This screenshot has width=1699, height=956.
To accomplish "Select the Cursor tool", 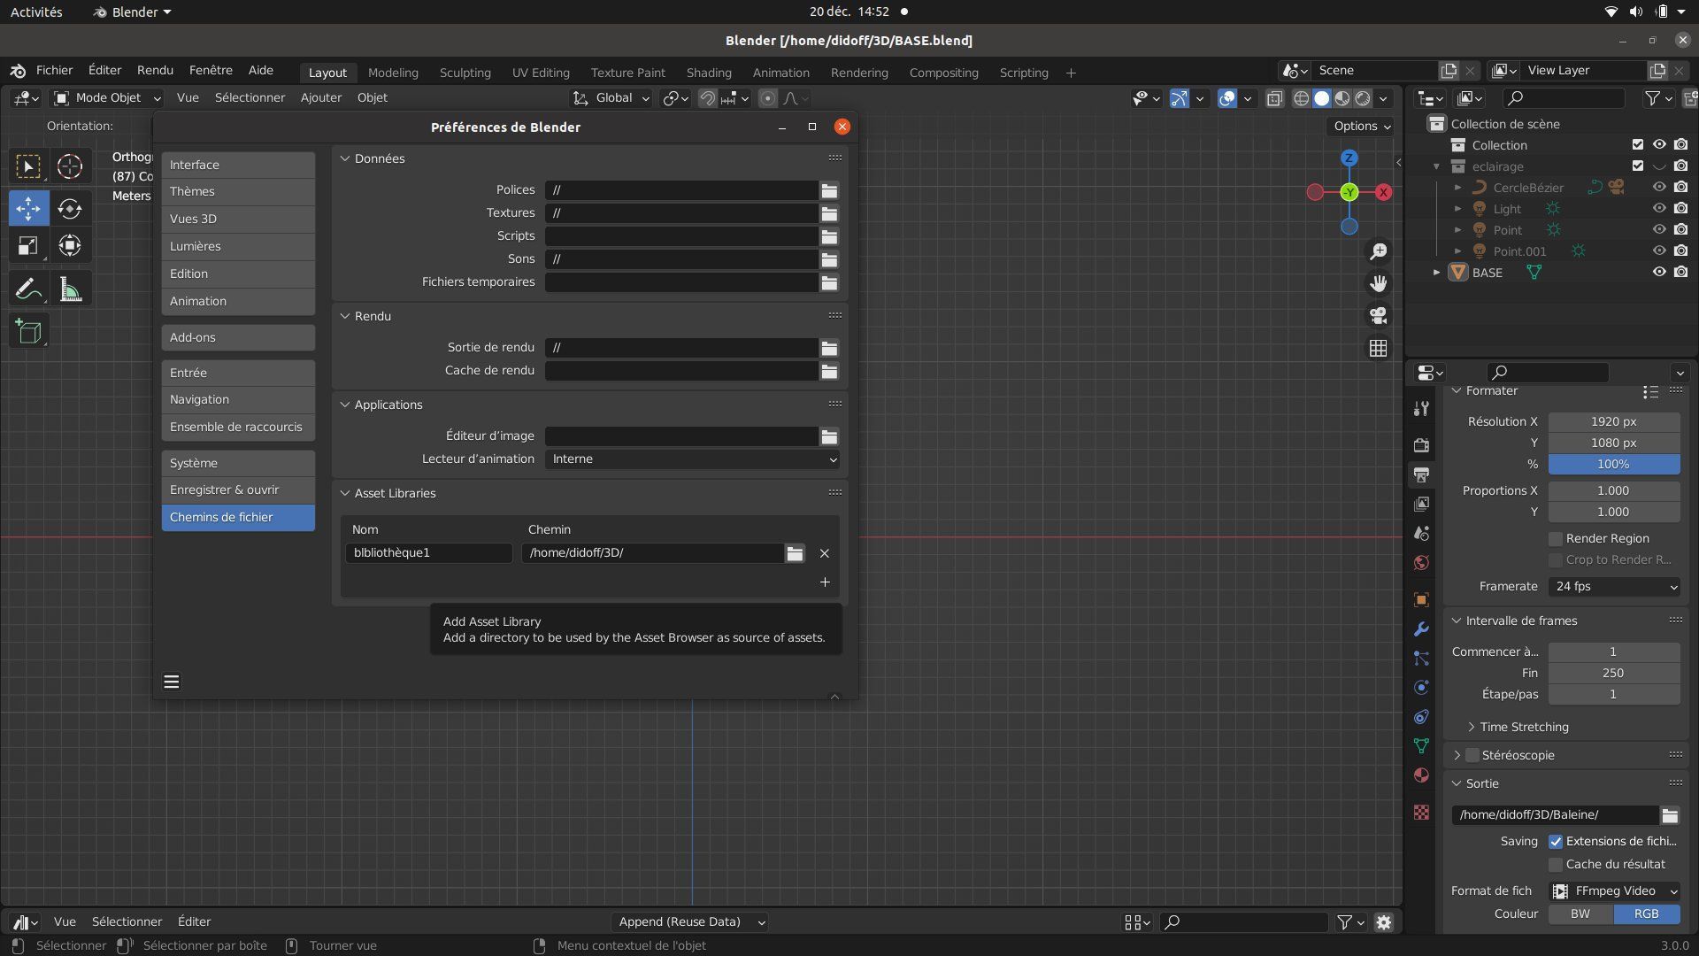I will click(x=69, y=166).
